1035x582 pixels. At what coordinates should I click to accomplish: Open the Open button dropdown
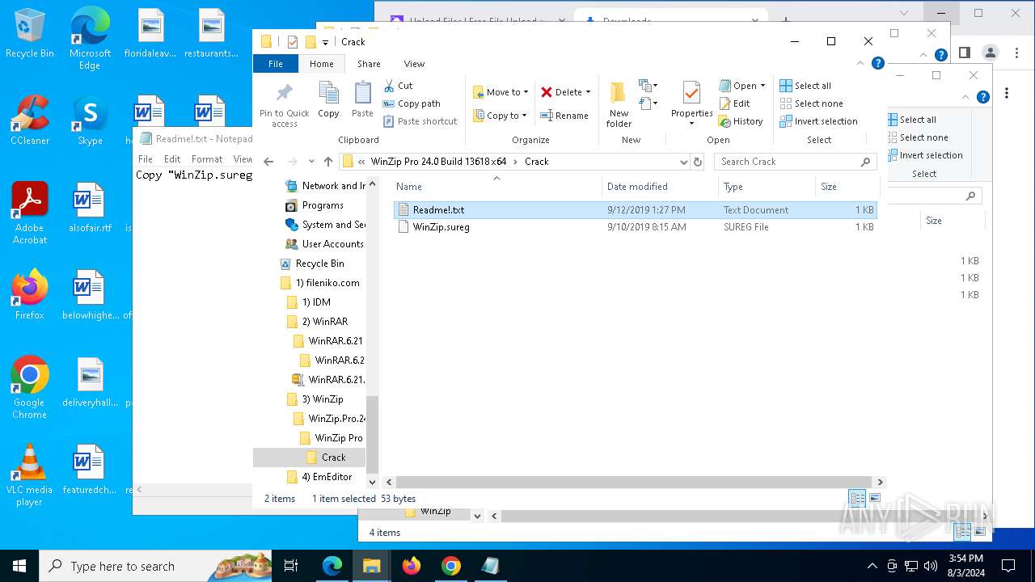pos(763,86)
